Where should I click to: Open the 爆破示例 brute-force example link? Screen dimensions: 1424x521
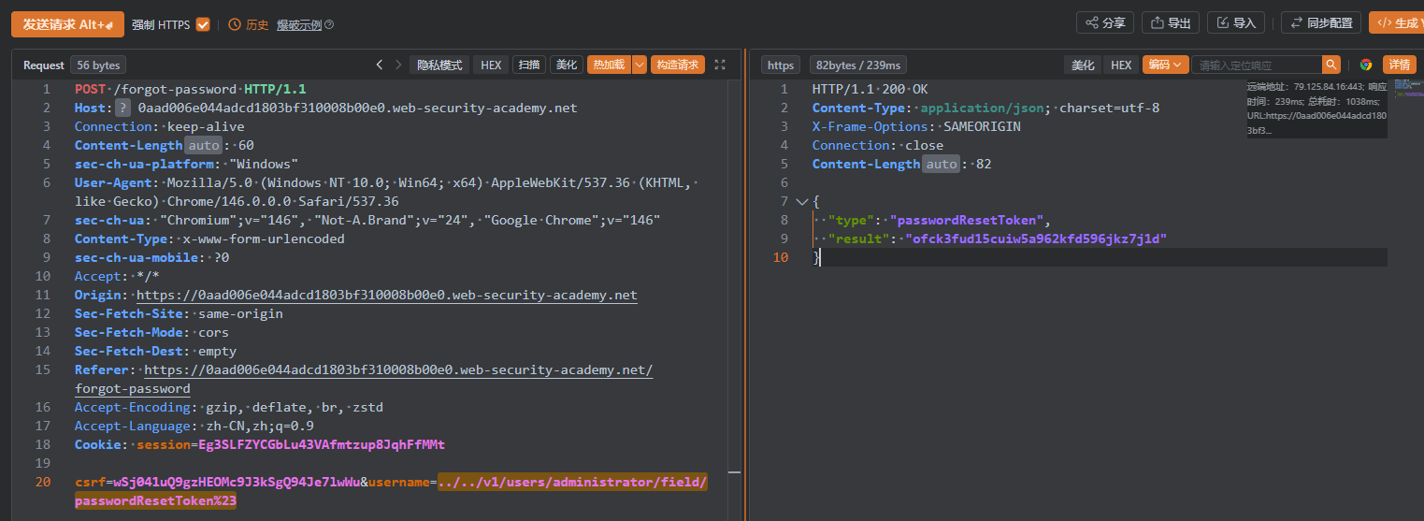[x=298, y=25]
